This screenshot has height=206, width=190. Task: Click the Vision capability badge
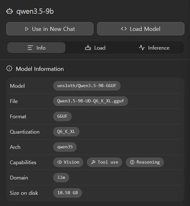(68, 162)
